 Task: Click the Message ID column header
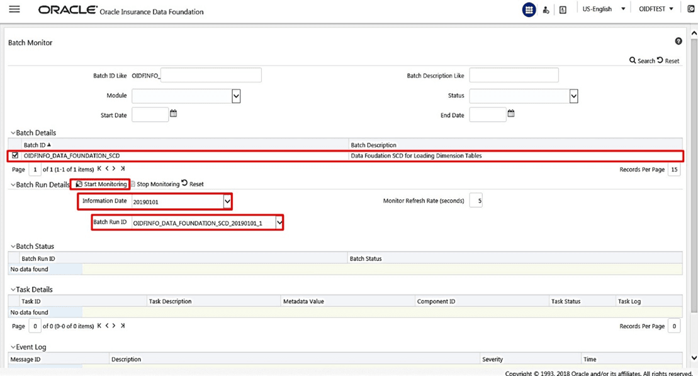click(x=25, y=359)
